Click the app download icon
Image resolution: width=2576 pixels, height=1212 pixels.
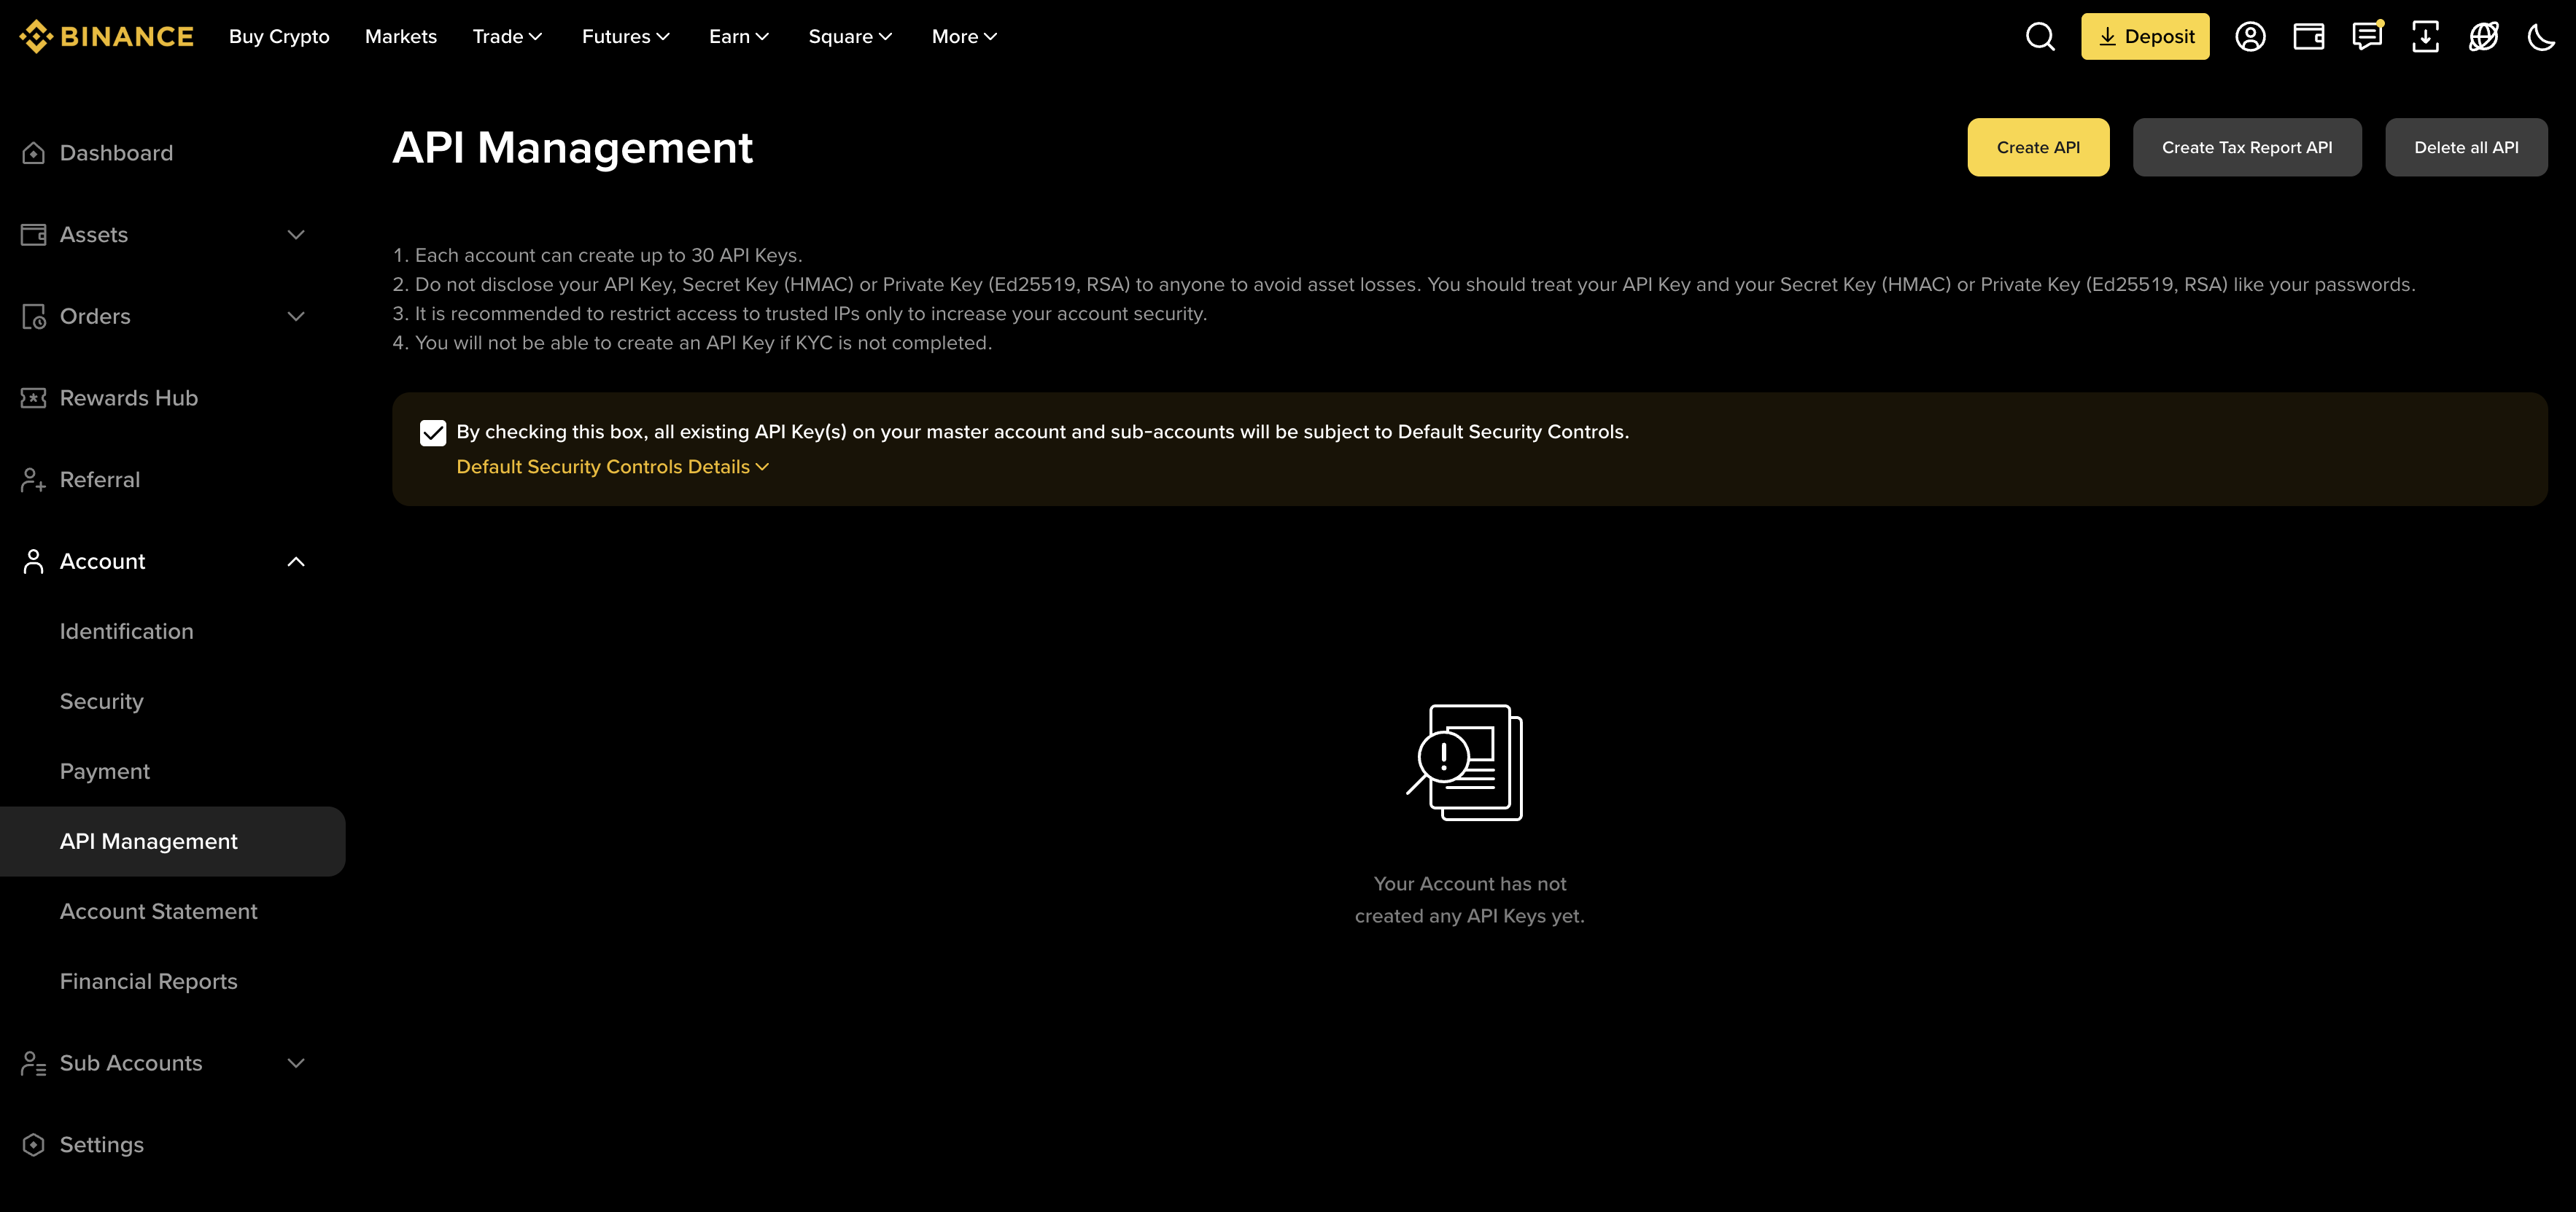coord(2425,36)
